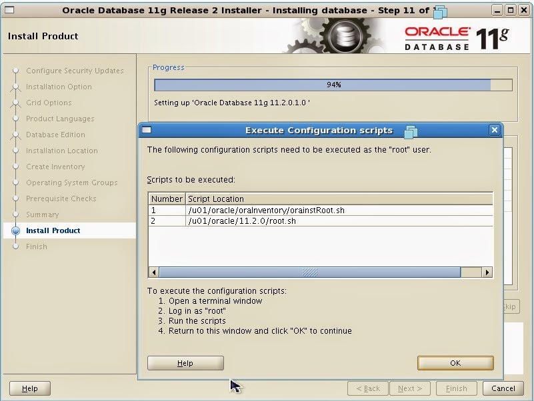Select Database Edition step
The width and height of the screenshot is (534, 401).
pyautogui.click(x=55, y=135)
